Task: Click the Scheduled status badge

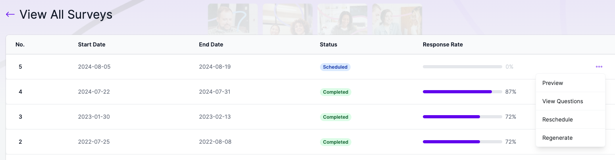Action: (335, 67)
